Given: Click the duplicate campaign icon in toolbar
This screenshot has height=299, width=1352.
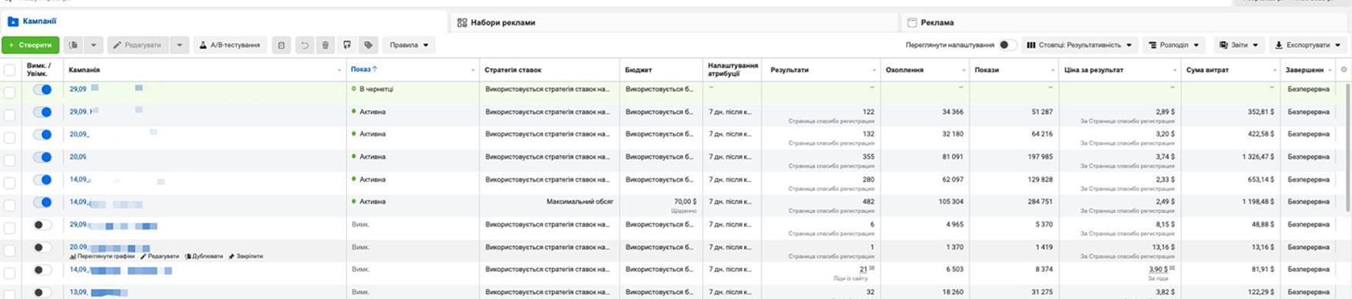Looking at the screenshot, I should [x=74, y=45].
